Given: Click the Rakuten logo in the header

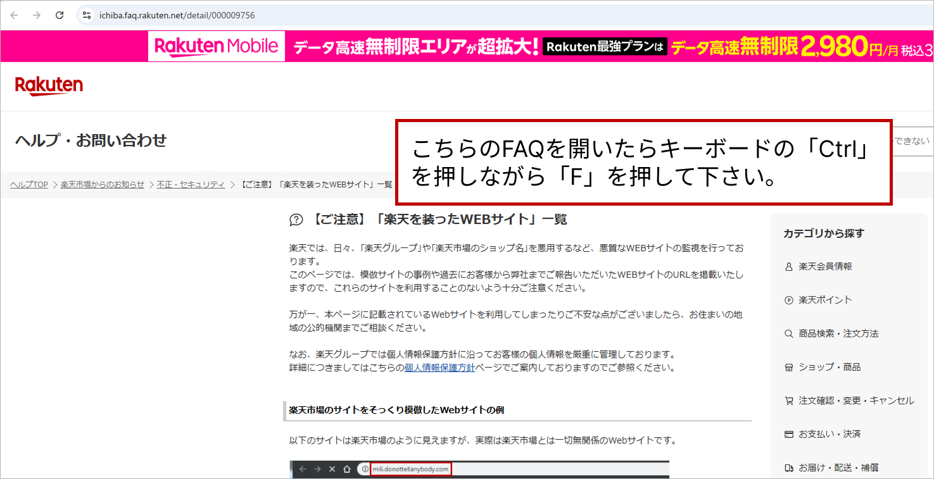Looking at the screenshot, I should point(49,86).
